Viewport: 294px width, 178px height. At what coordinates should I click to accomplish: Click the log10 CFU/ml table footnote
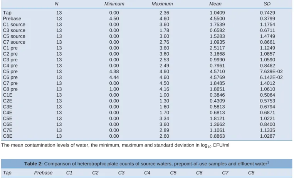(115, 145)
